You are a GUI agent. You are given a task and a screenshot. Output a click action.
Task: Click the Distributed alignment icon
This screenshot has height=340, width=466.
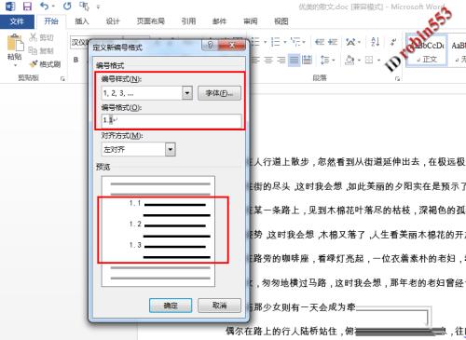[x=307, y=60]
